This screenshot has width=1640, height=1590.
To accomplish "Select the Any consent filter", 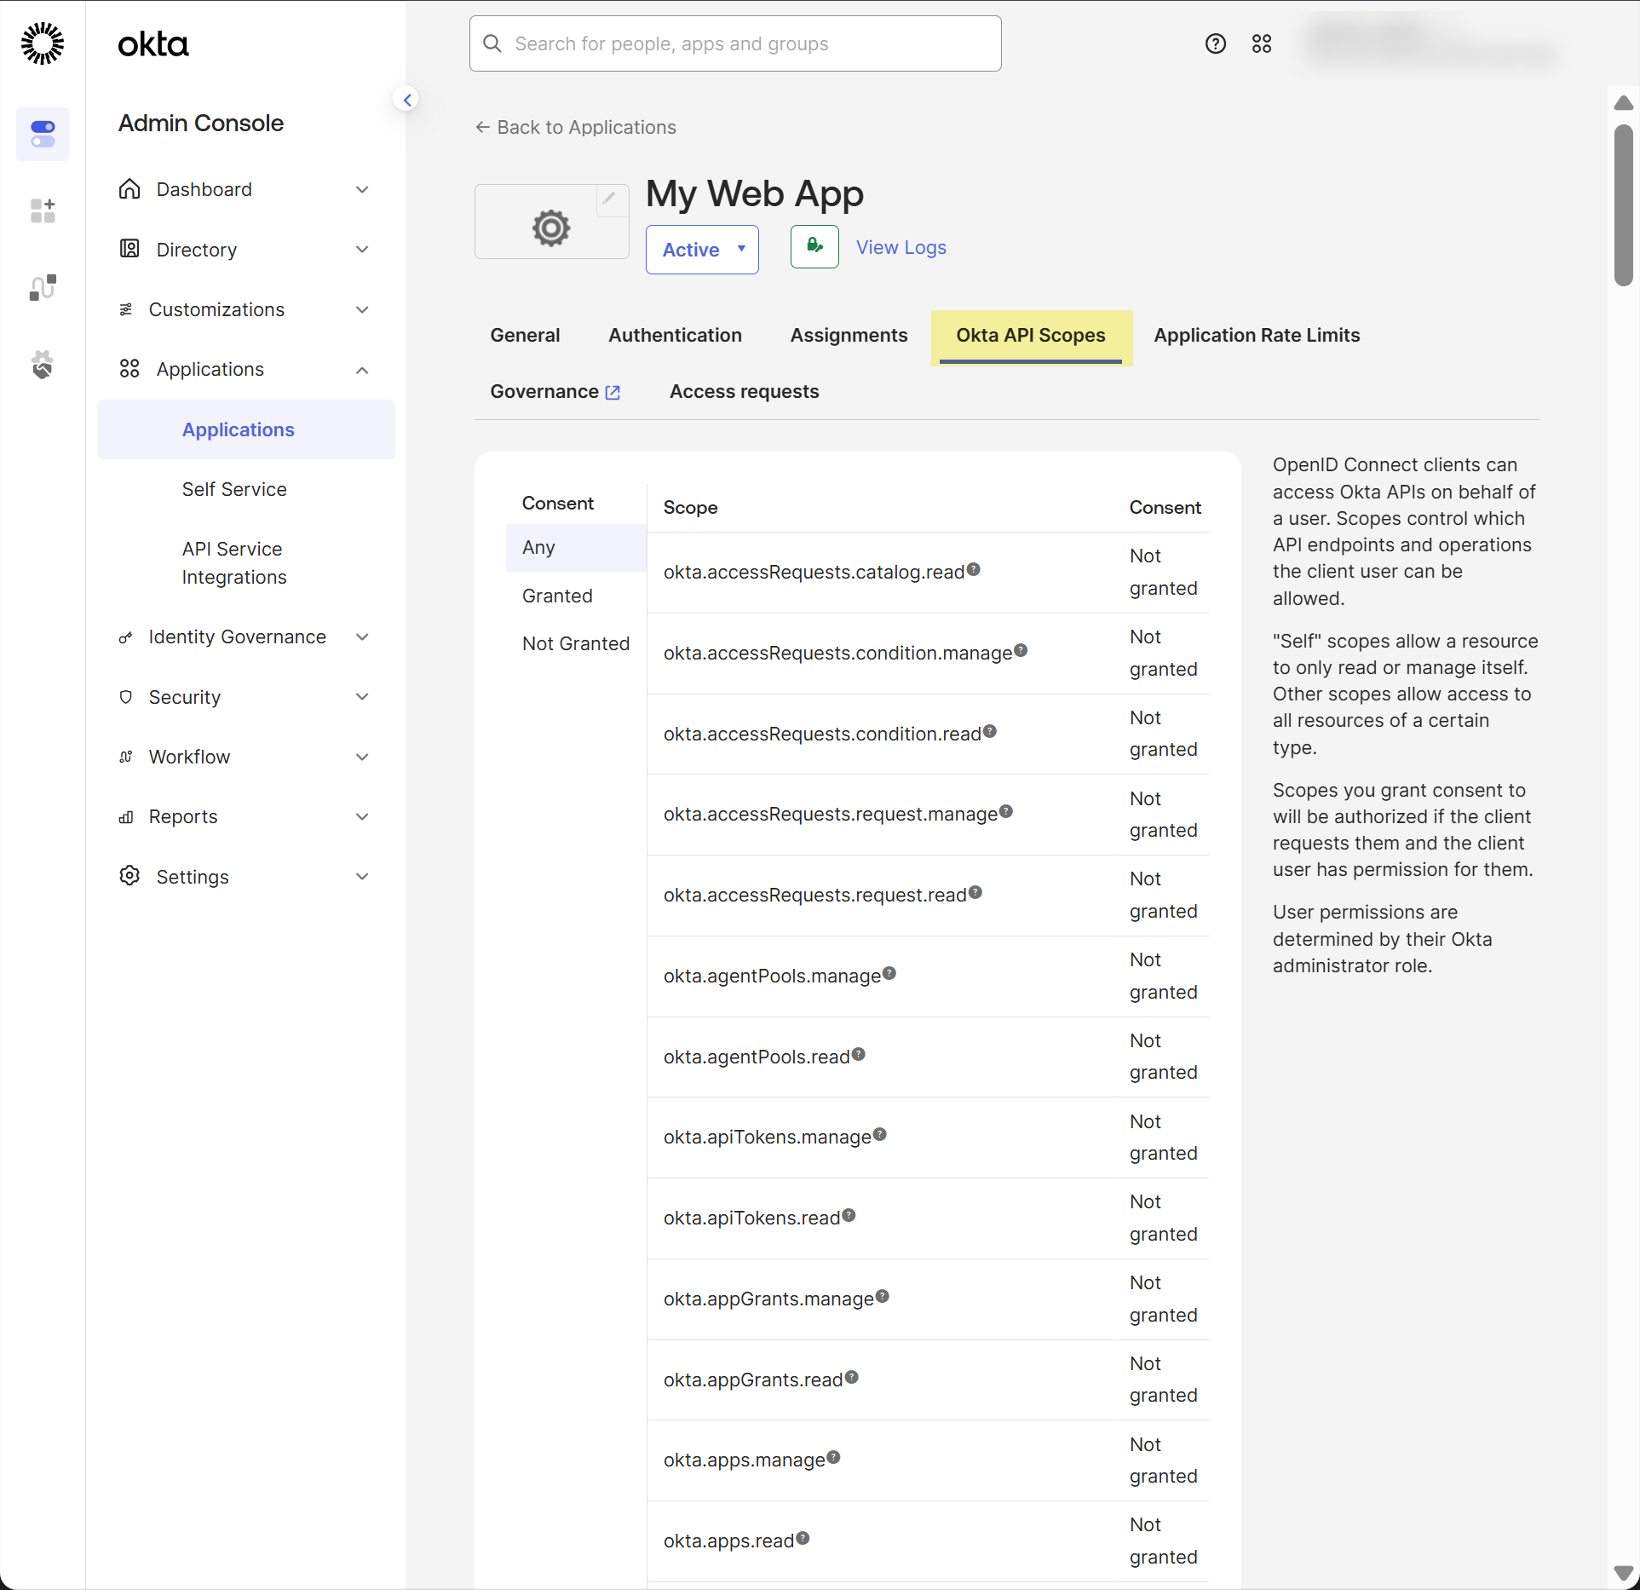I will coord(538,547).
